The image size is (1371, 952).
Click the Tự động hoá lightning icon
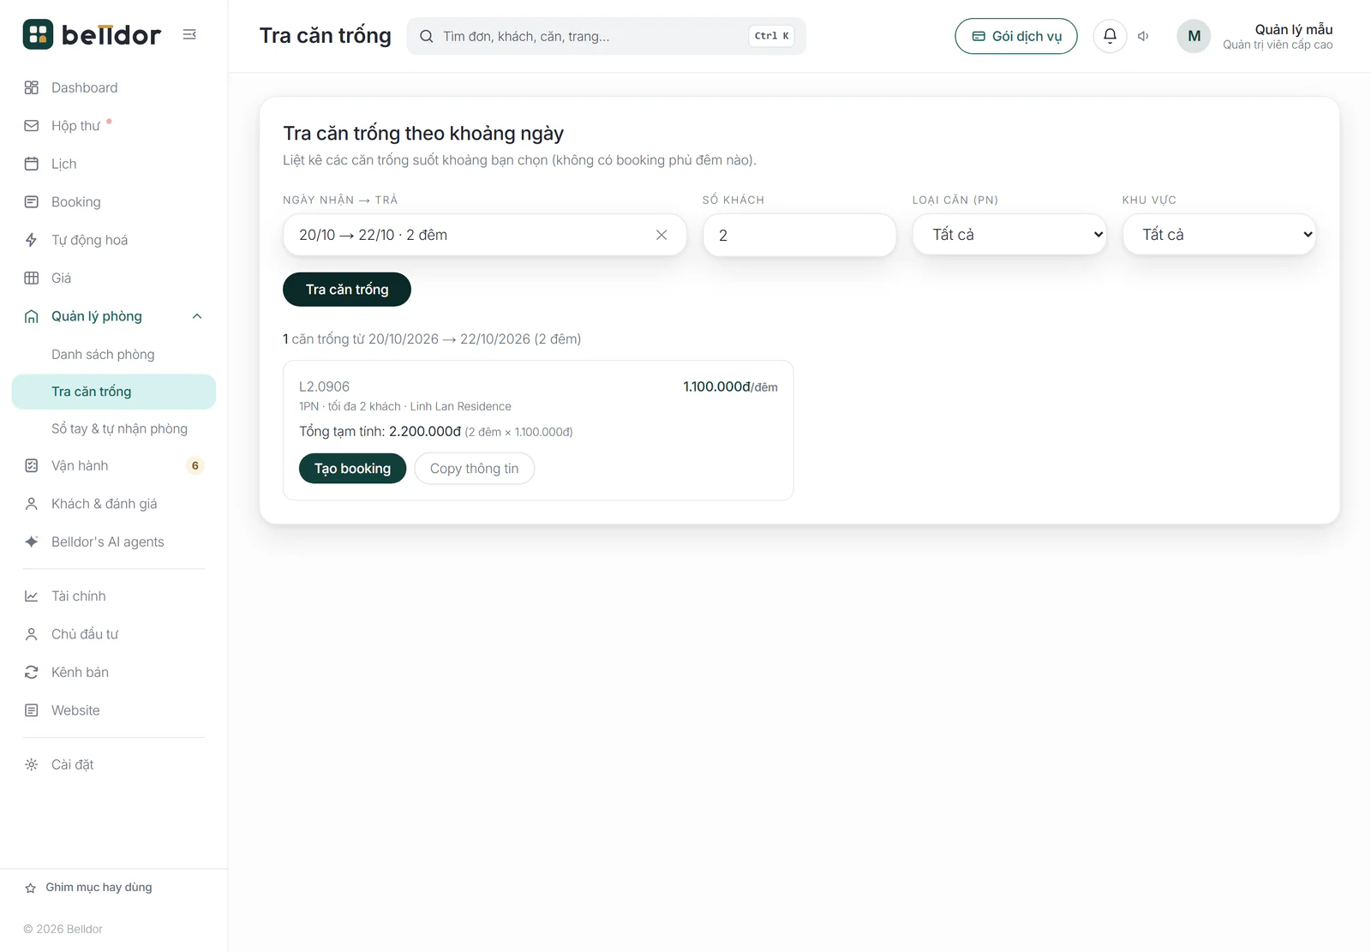(x=32, y=240)
